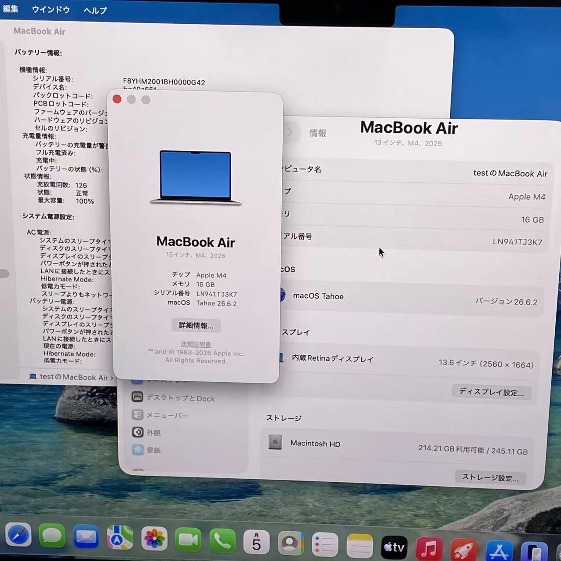Open Safari from the Dock
The width and height of the screenshot is (561, 561).
coord(18,535)
